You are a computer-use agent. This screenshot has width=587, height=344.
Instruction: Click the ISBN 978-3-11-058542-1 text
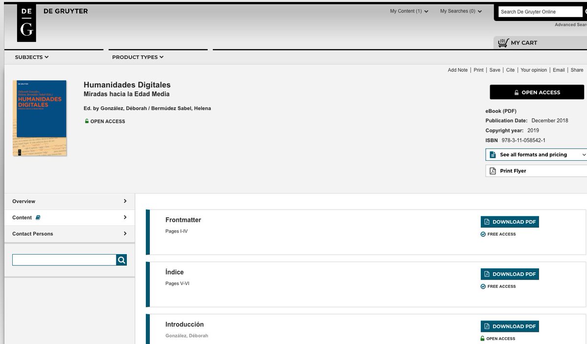[x=516, y=140]
